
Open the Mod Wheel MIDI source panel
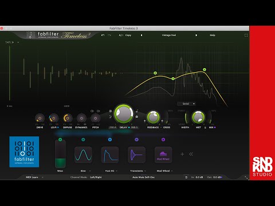(x=163, y=154)
